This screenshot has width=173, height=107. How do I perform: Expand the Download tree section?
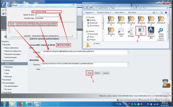coord(2,80)
